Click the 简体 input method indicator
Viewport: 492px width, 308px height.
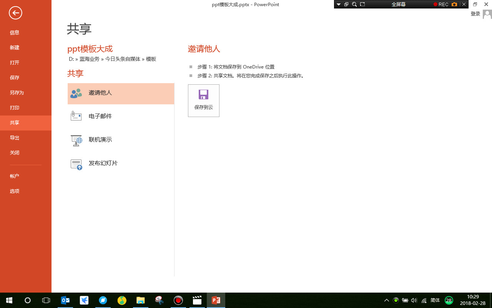(436, 300)
